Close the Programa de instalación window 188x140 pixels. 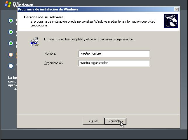(x=176, y=9)
